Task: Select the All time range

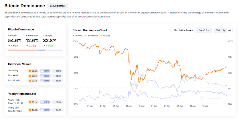Action: tap(229, 30)
